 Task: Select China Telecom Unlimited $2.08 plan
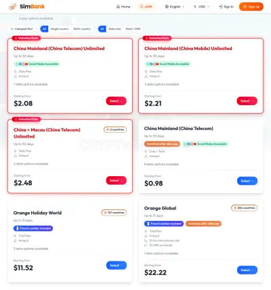116,101
